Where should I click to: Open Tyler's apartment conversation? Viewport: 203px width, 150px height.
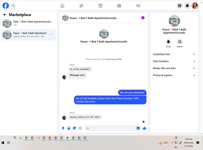point(28,23)
